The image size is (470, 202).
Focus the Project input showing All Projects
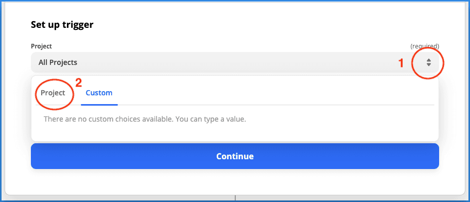235,62
